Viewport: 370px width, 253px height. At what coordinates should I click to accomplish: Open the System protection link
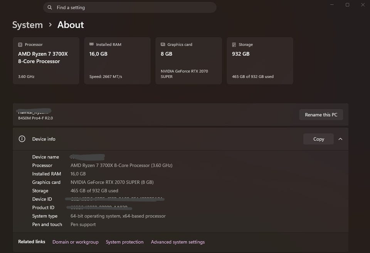(124, 242)
